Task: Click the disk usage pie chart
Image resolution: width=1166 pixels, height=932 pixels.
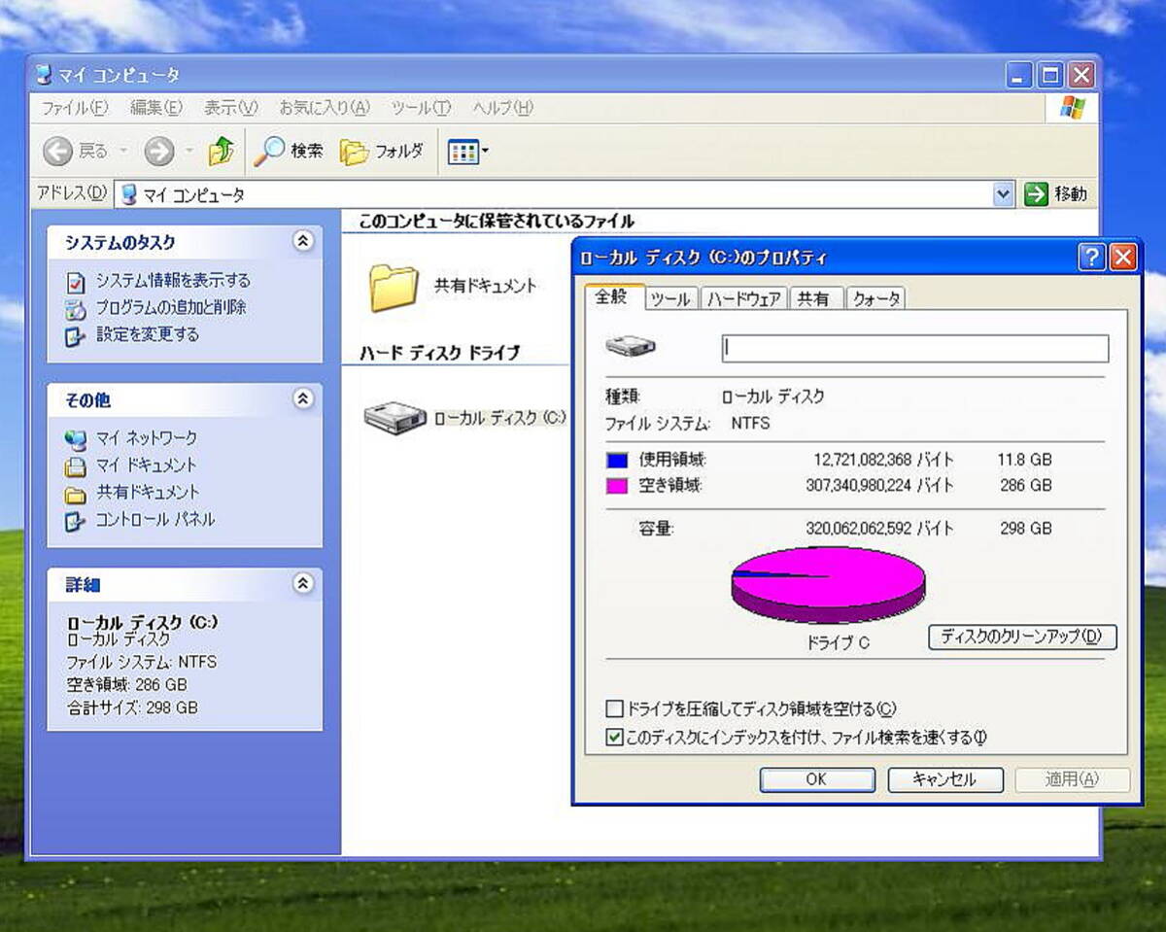Action: [828, 584]
